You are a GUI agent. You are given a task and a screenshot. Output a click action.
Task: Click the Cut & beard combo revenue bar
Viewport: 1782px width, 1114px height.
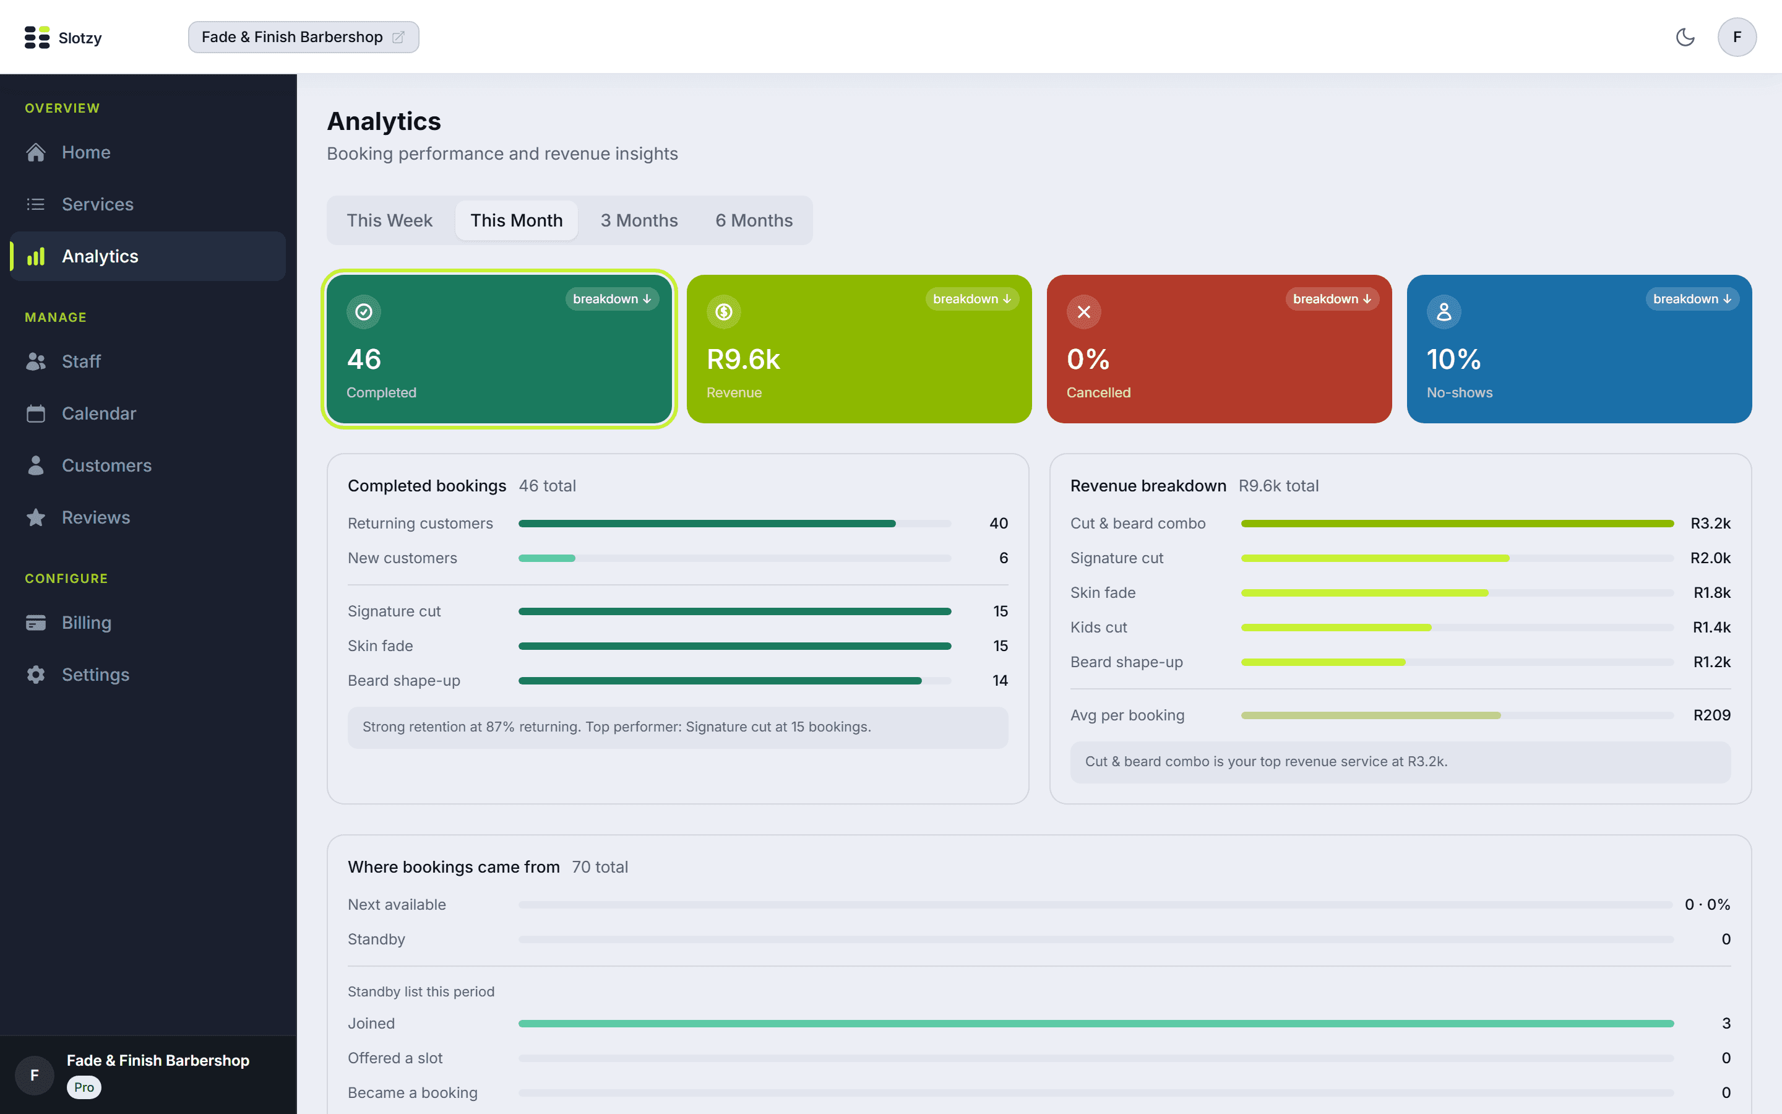click(x=1457, y=524)
